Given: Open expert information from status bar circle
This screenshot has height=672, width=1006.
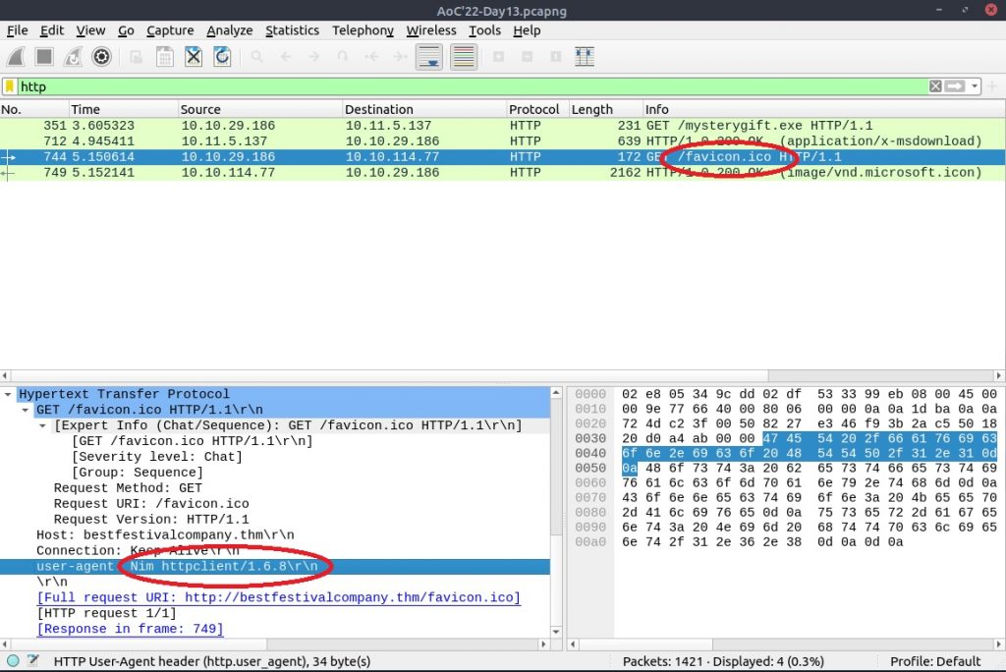Looking at the screenshot, I should tap(13, 661).
